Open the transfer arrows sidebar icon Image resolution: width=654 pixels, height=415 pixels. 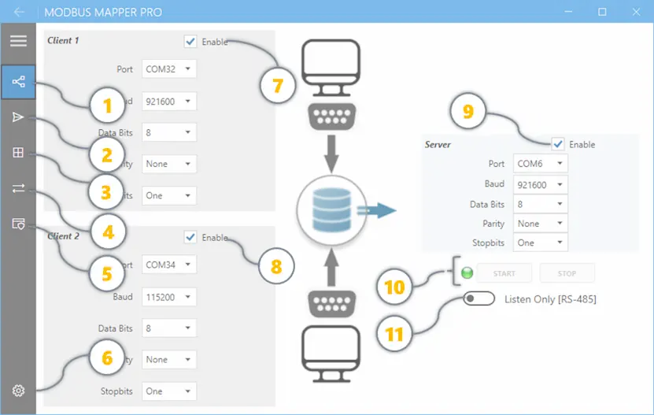click(18, 188)
